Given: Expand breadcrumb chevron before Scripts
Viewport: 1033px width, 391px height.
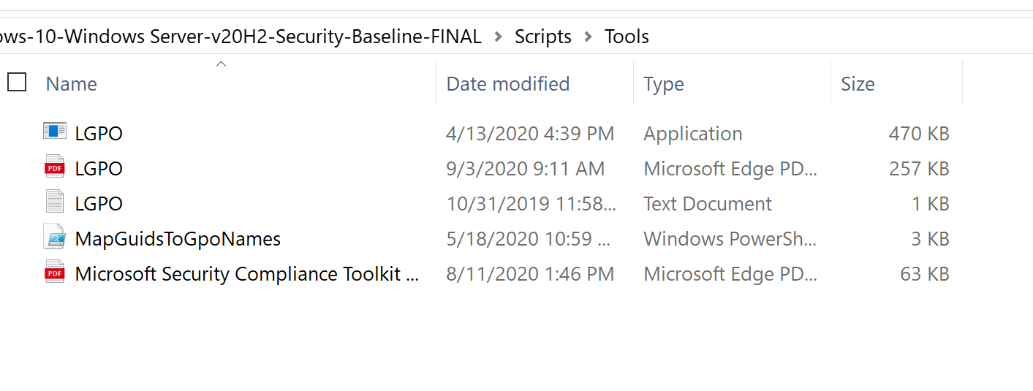Looking at the screenshot, I should 499,37.
